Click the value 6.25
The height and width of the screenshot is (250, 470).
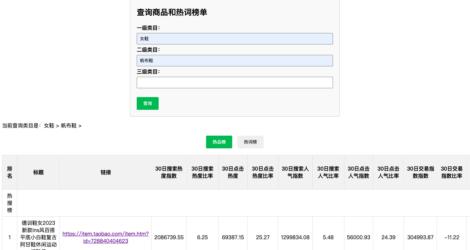click(x=202, y=237)
